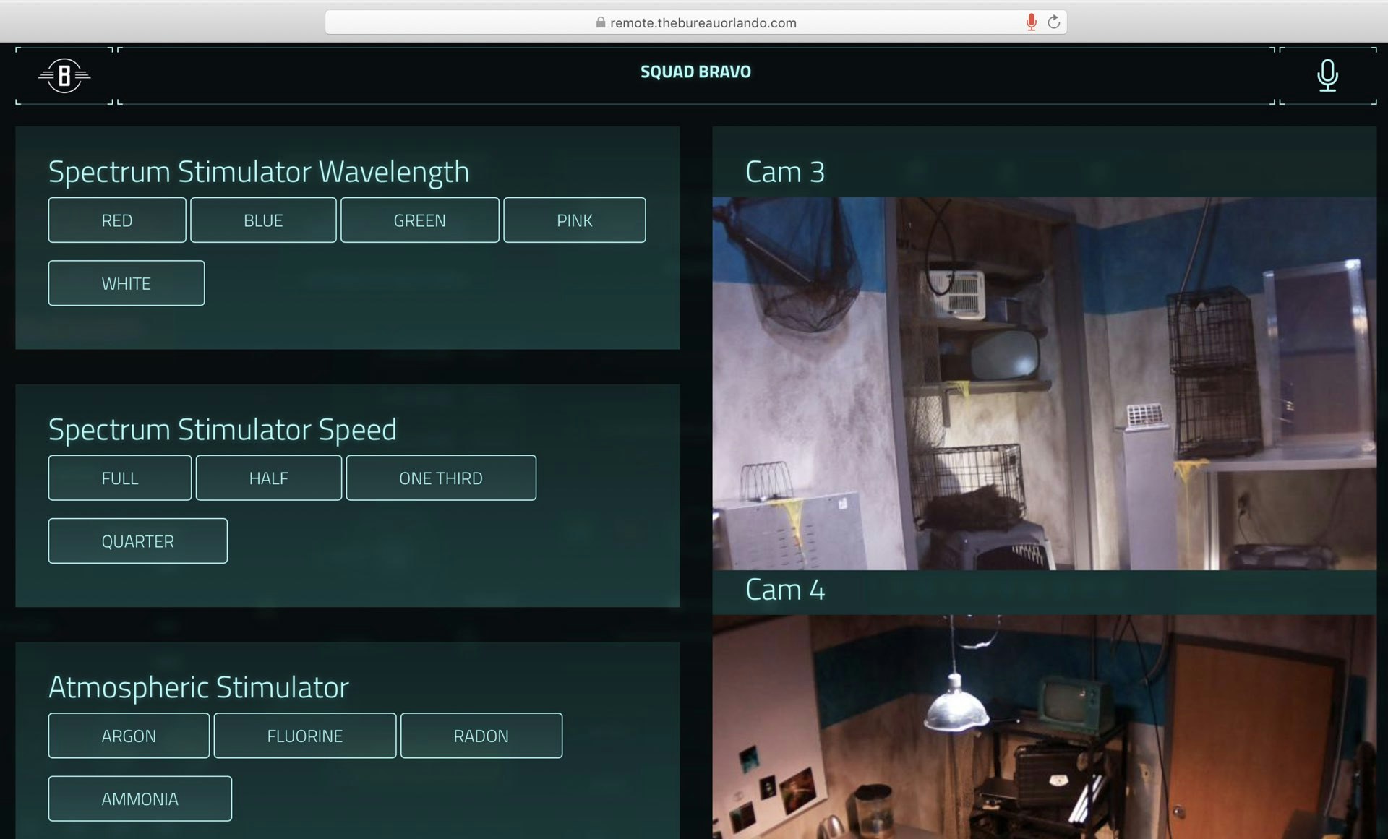Select RADON gas
Screen dimensions: 1388x839
[481, 736]
